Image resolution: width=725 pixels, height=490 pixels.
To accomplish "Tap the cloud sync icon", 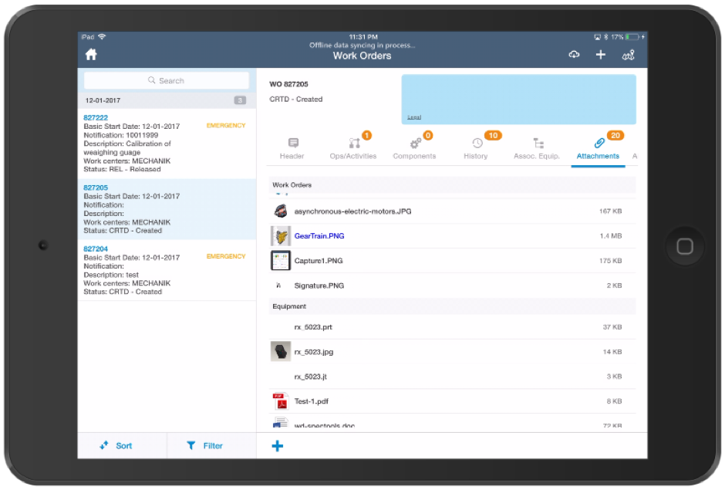I will (574, 55).
